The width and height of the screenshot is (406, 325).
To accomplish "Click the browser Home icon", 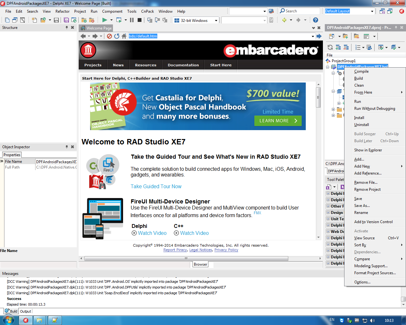I will coord(124,36).
